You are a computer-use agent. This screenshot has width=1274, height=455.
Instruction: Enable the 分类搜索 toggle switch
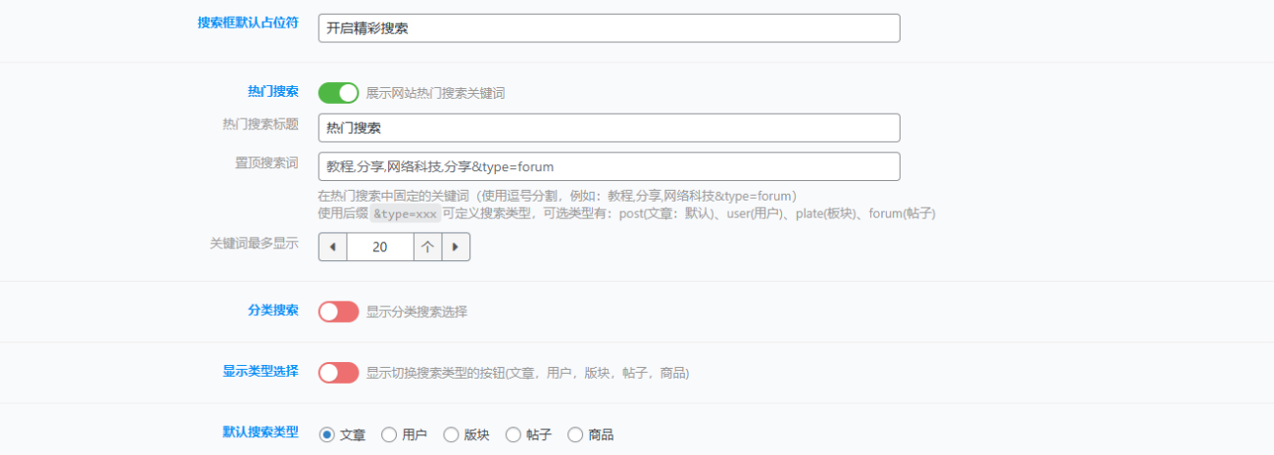pos(339,311)
